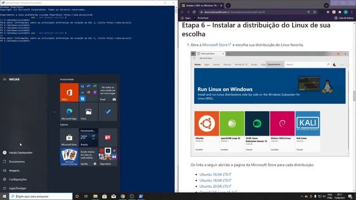Open the Microsoft Store tile in Start menu
356x200 pixels.
tap(69, 137)
